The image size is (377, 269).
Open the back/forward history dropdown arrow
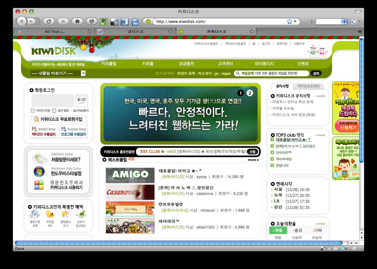pos(38,21)
